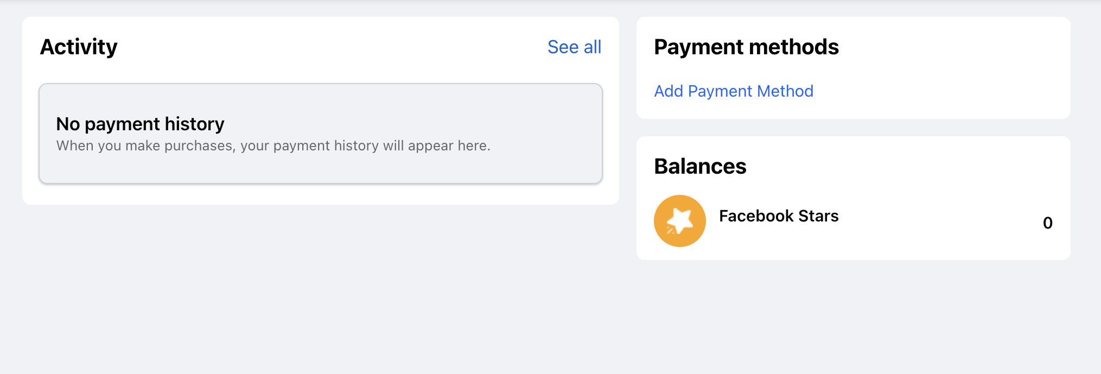The image size is (1101, 374).
Task: Click the payment history description text
Action: pyautogui.click(x=273, y=145)
